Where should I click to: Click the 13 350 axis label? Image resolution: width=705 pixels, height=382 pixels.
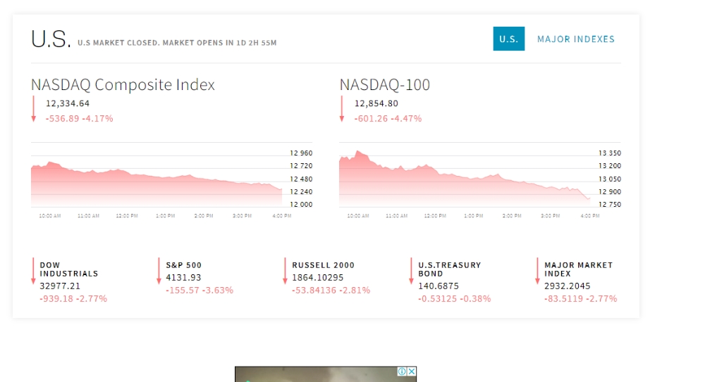[x=609, y=153]
